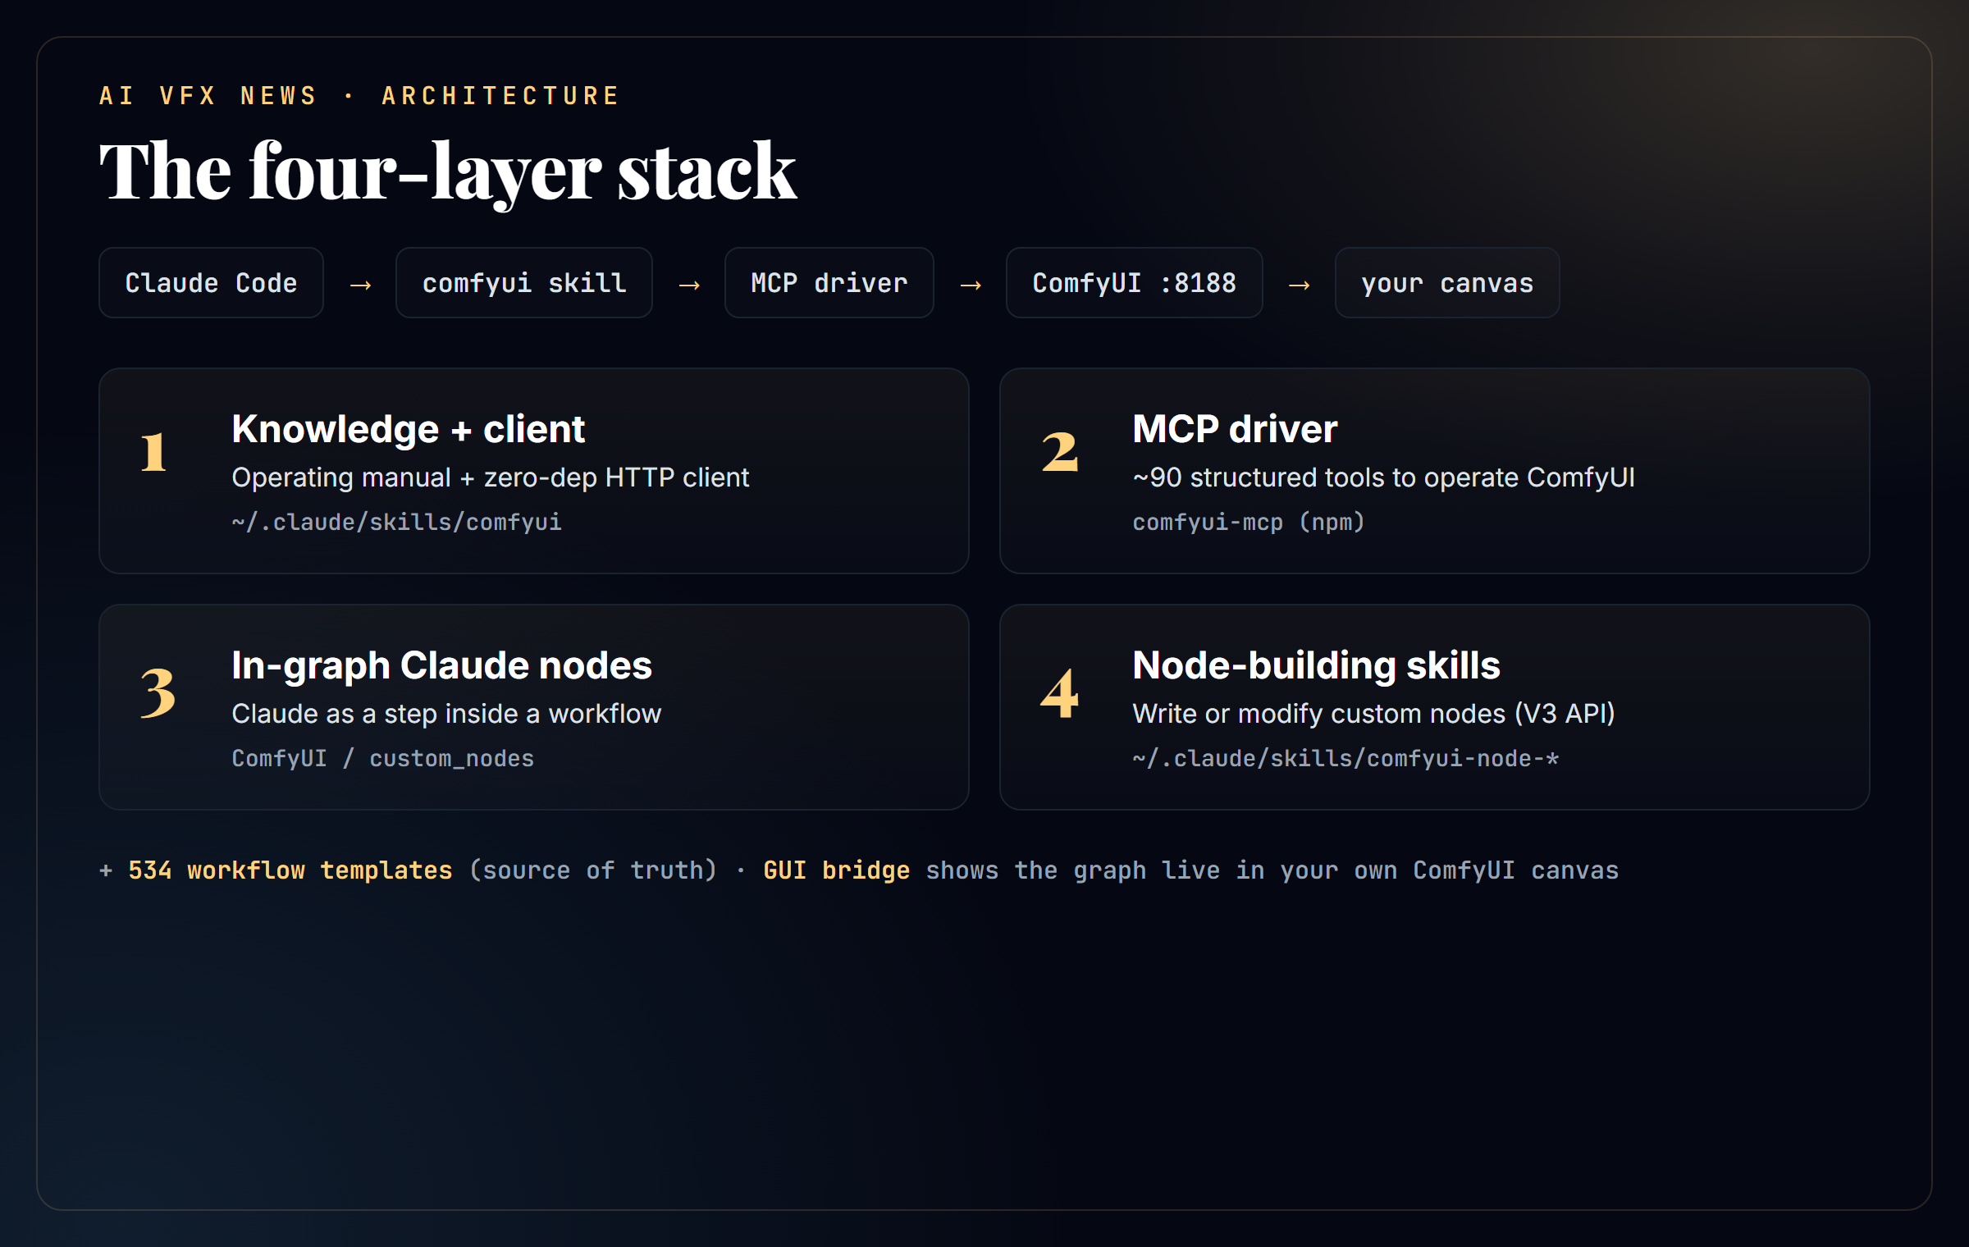Viewport: 1969px width, 1247px height.
Task: Click "shows the graph live in your own ComfyUI canvas"
Action: [x=1272, y=870]
